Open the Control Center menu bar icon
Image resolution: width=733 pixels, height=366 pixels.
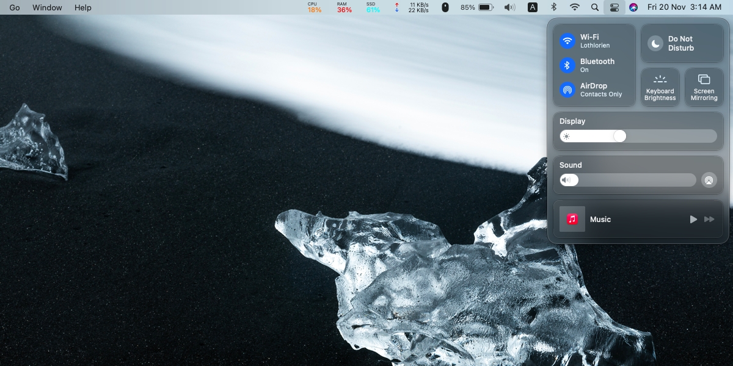pyautogui.click(x=614, y=7)
